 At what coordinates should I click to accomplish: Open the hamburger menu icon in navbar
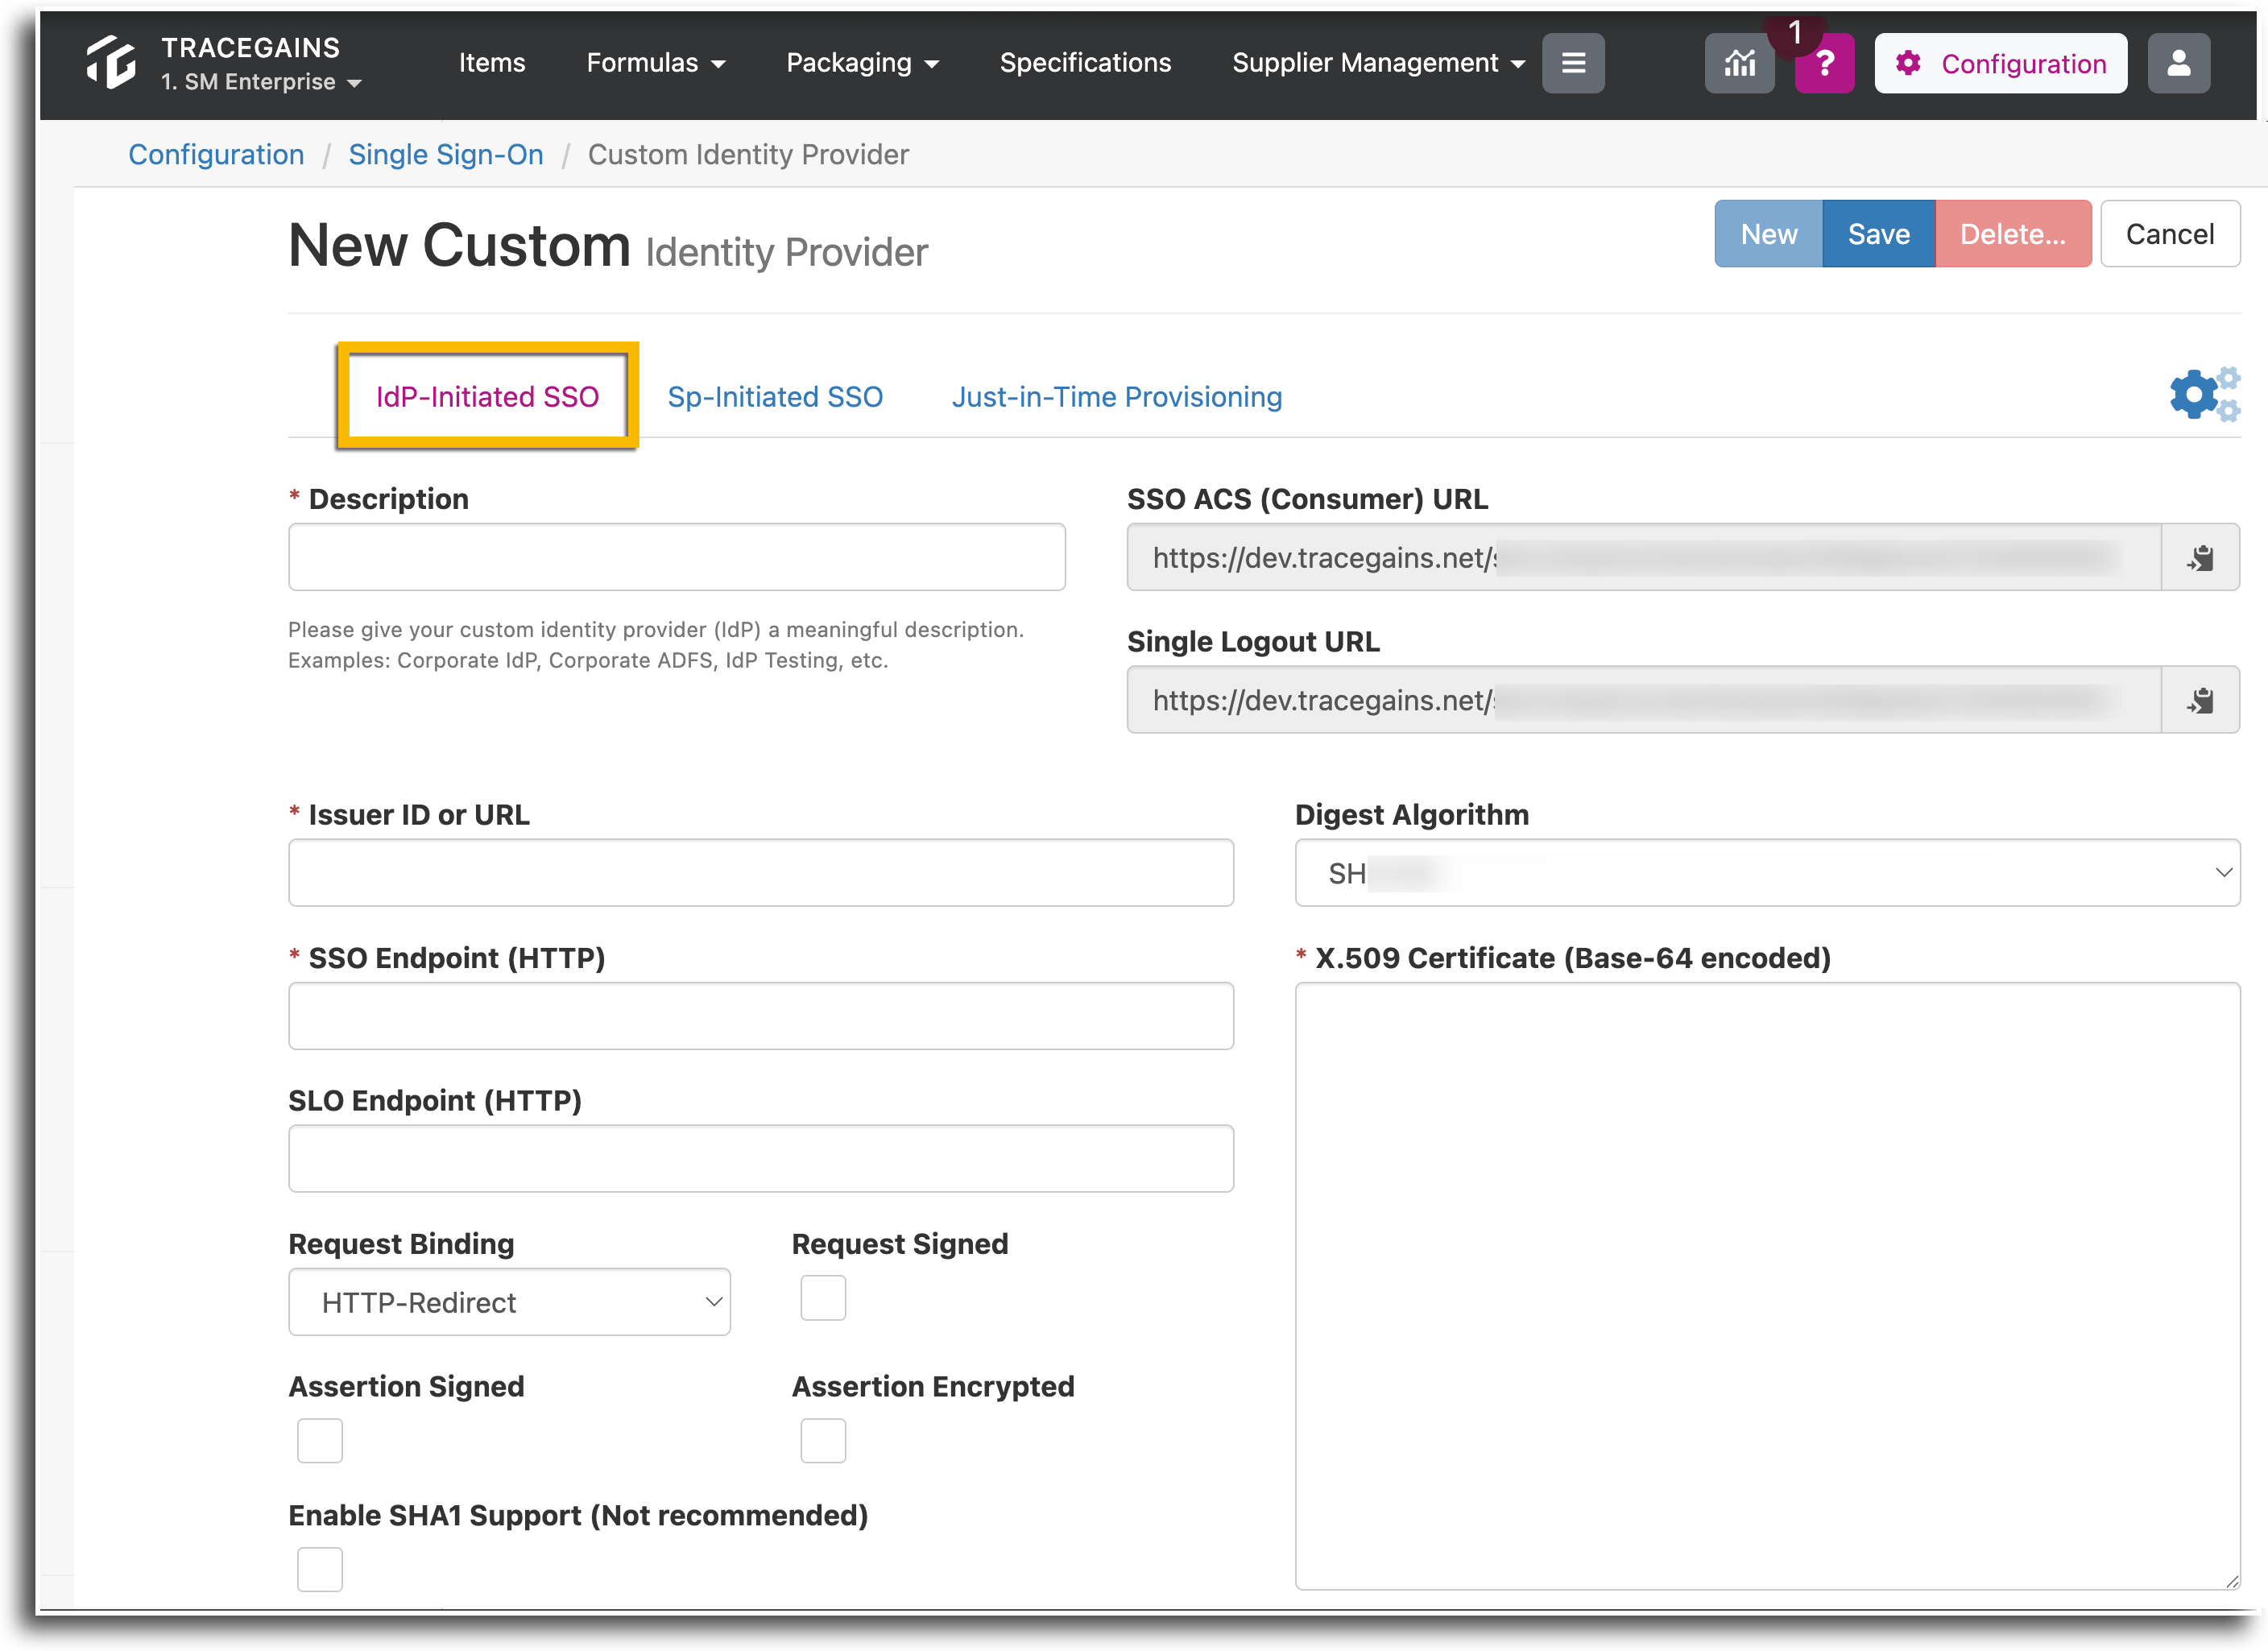1573,63
